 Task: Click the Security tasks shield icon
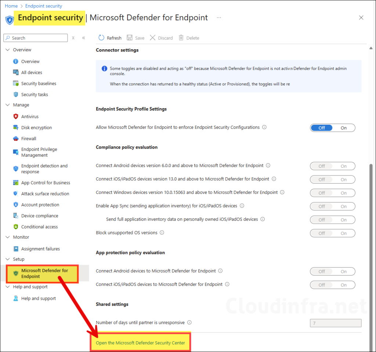[x=15, y=95]
